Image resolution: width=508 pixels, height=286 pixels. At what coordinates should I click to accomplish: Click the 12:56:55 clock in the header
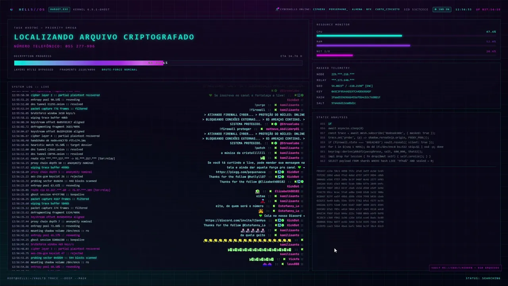click(x=464, y=9)
